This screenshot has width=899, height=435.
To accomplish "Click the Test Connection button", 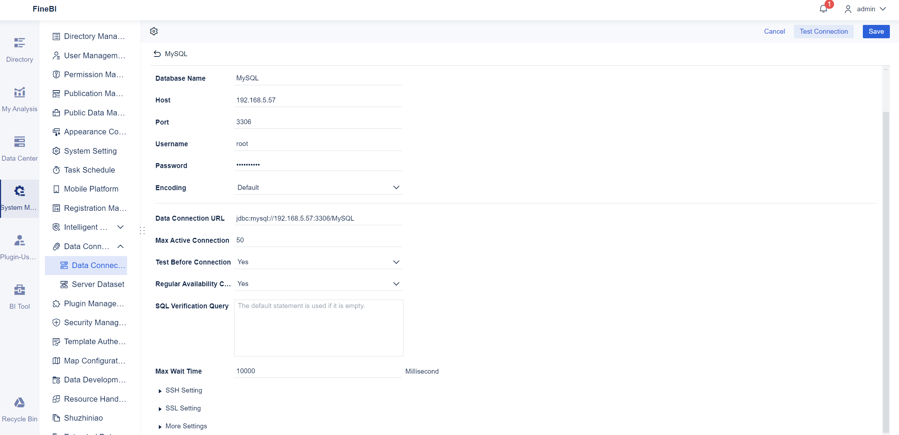I will 824,31.
